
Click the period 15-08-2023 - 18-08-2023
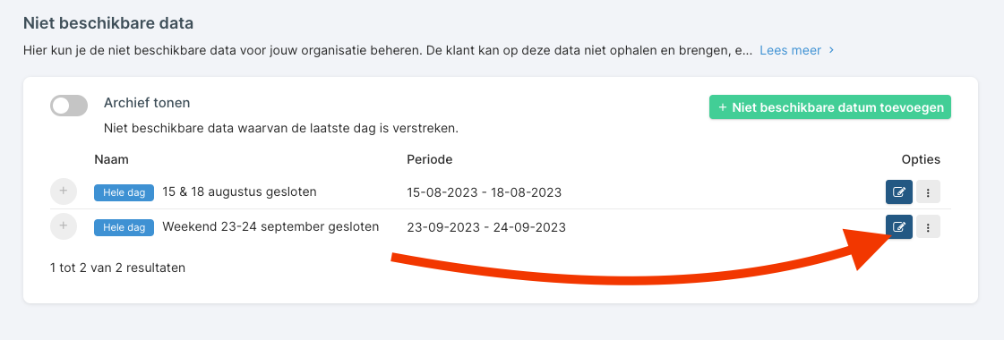tap(484, 192)
